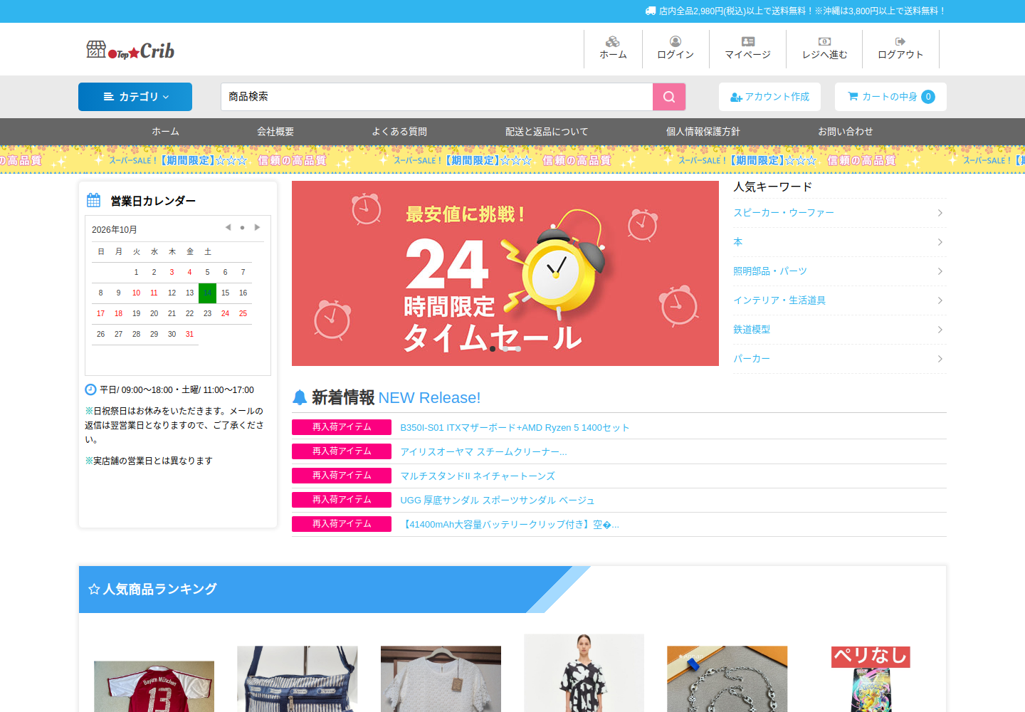Click the calendar today dot button
Screen dimensions: 1025x712
tap(242, 228)
